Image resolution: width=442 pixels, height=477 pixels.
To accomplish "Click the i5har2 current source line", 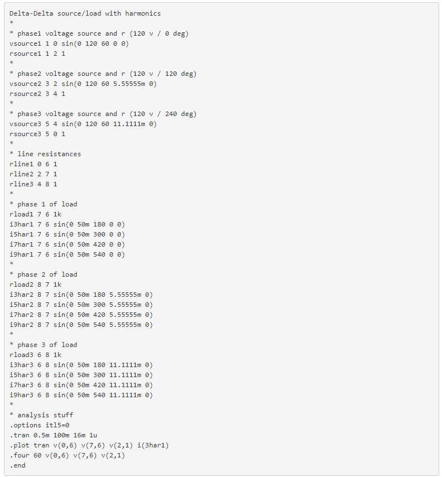I will pos(81,305).
